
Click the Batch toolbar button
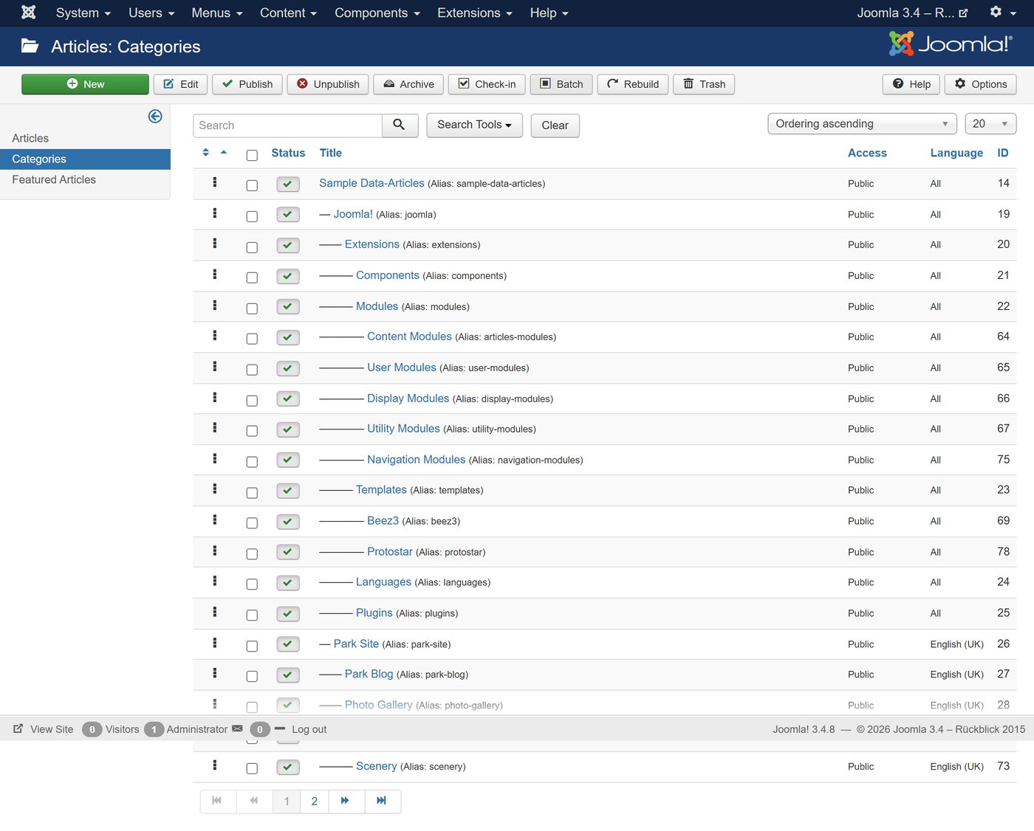tap(561, 84)
